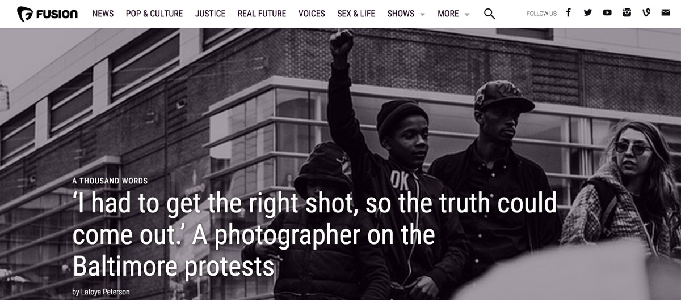681x300 pixels.
Task: Expand the Shows dropdown menu
Action: 406,14
